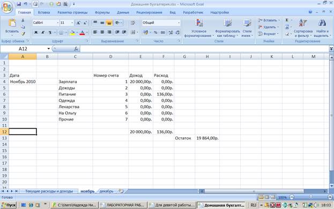Open the Name Box dropdown beside A12

[49, 49]
